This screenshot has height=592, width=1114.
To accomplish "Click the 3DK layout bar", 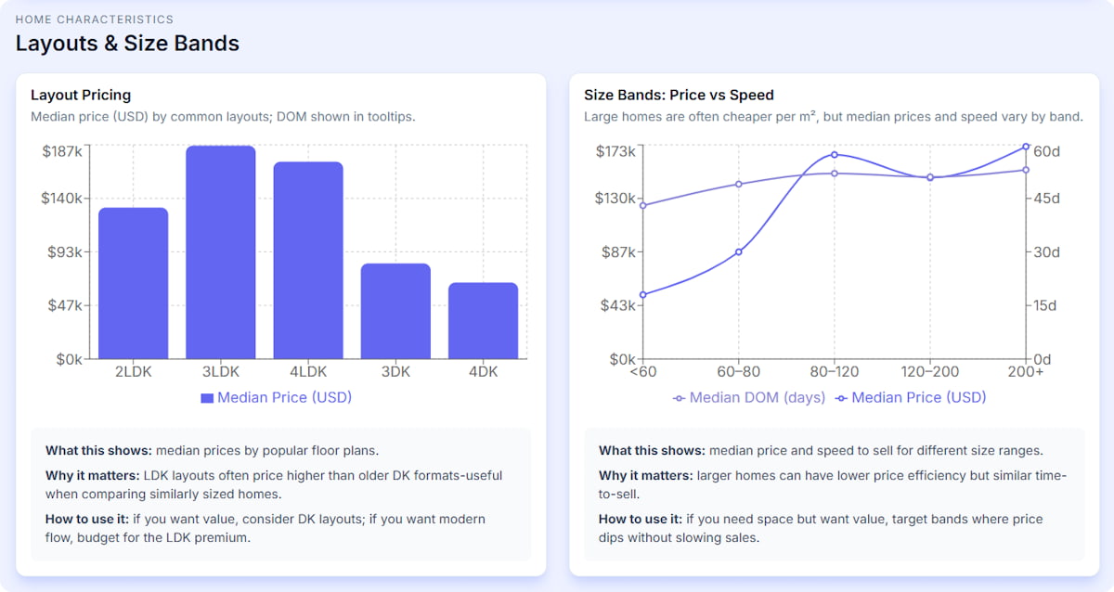I will click(395, 311).
